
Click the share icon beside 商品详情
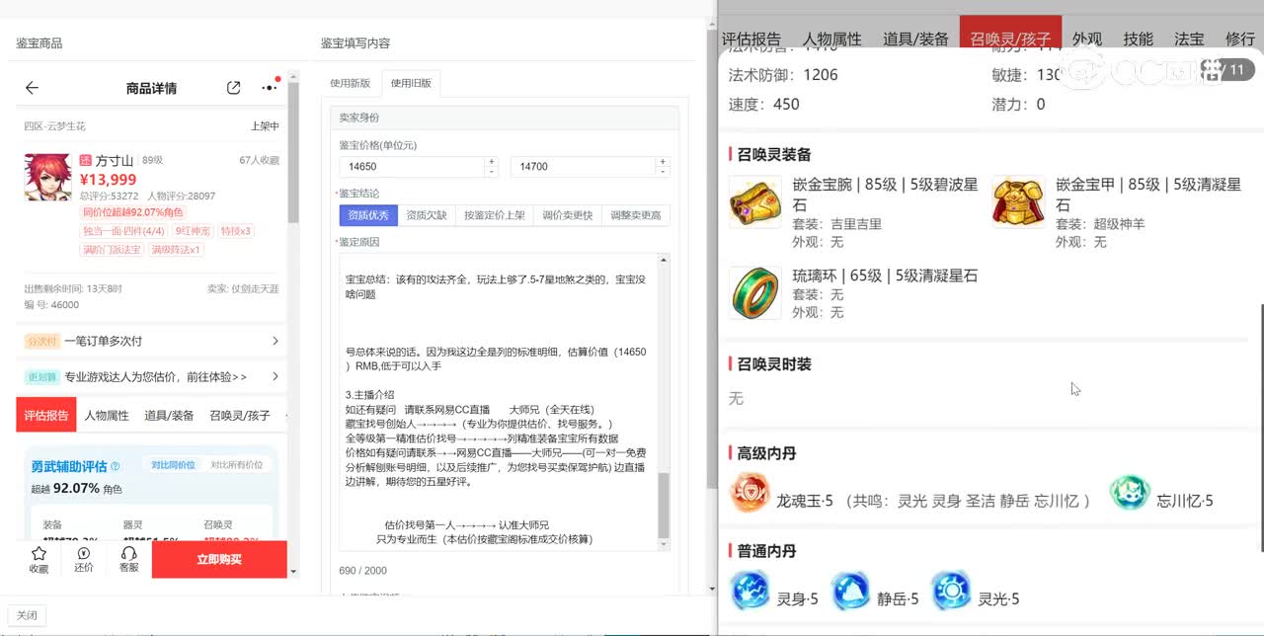234,88
